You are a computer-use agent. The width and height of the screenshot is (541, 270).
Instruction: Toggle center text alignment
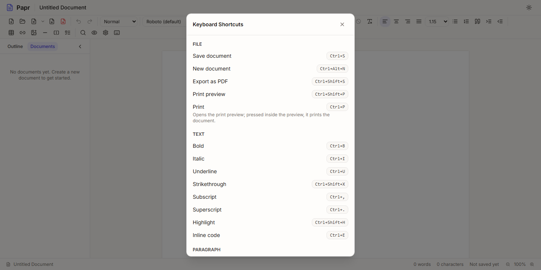coord(396,21)
